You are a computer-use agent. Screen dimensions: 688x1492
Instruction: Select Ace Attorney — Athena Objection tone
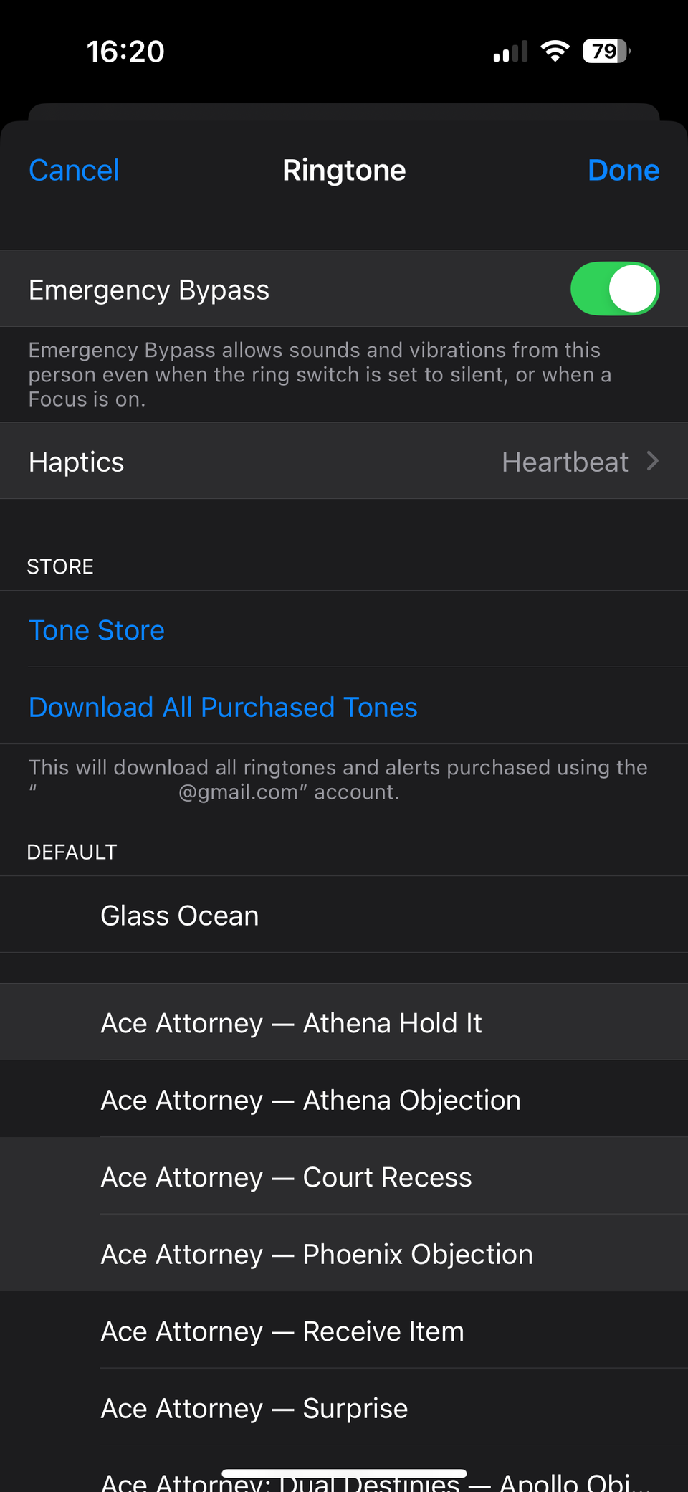click(310, 1101)
